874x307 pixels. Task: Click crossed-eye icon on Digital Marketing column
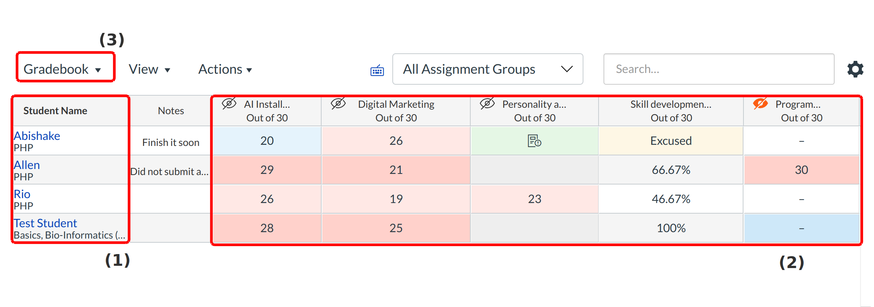[338, 104]
